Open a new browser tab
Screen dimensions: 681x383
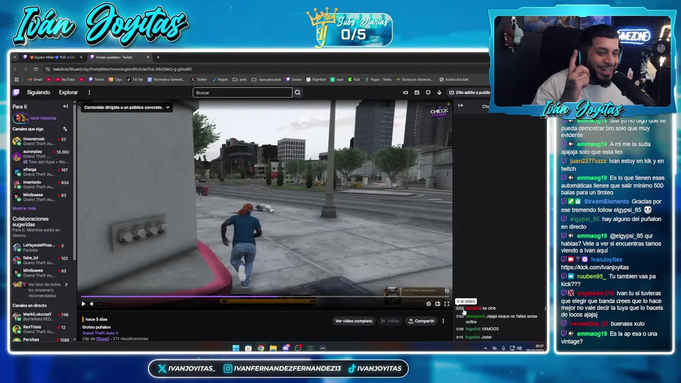[x=158, y=57]
